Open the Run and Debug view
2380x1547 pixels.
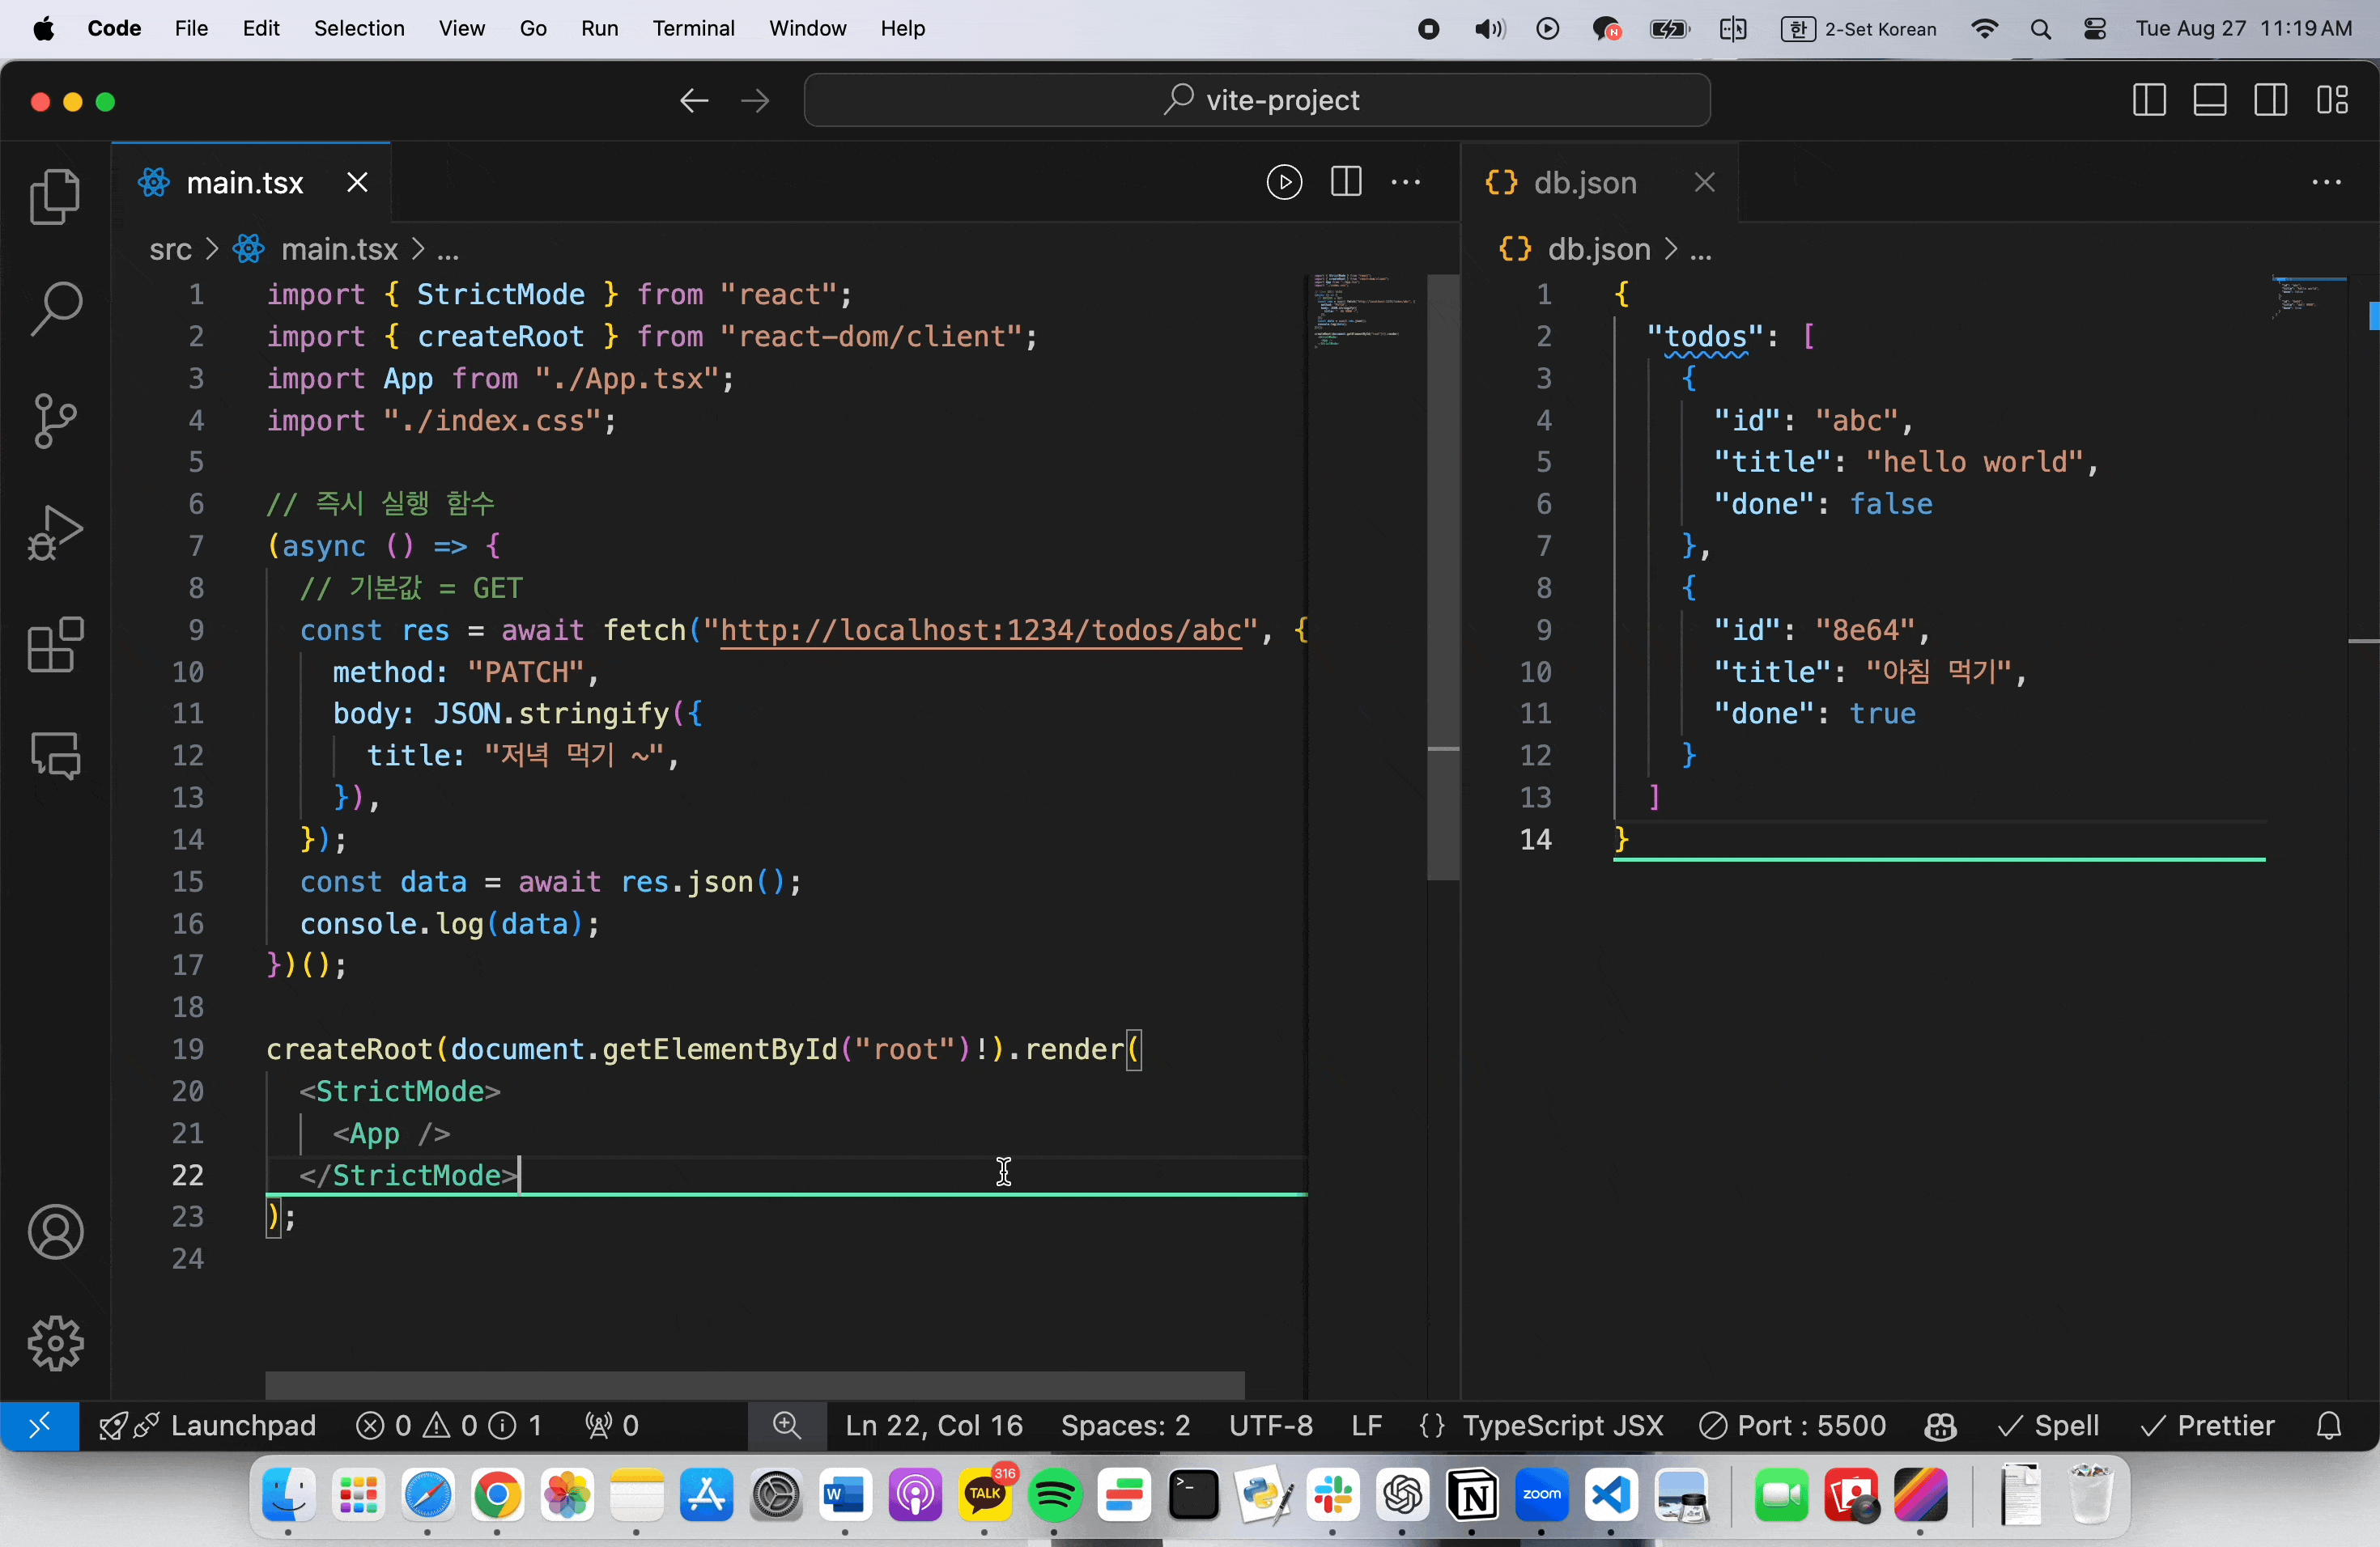(x=55, y=532)
